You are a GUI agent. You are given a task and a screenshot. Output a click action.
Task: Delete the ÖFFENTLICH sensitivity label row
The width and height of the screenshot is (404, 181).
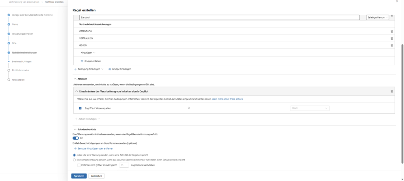pyautogui.click(x=391, y=31)
